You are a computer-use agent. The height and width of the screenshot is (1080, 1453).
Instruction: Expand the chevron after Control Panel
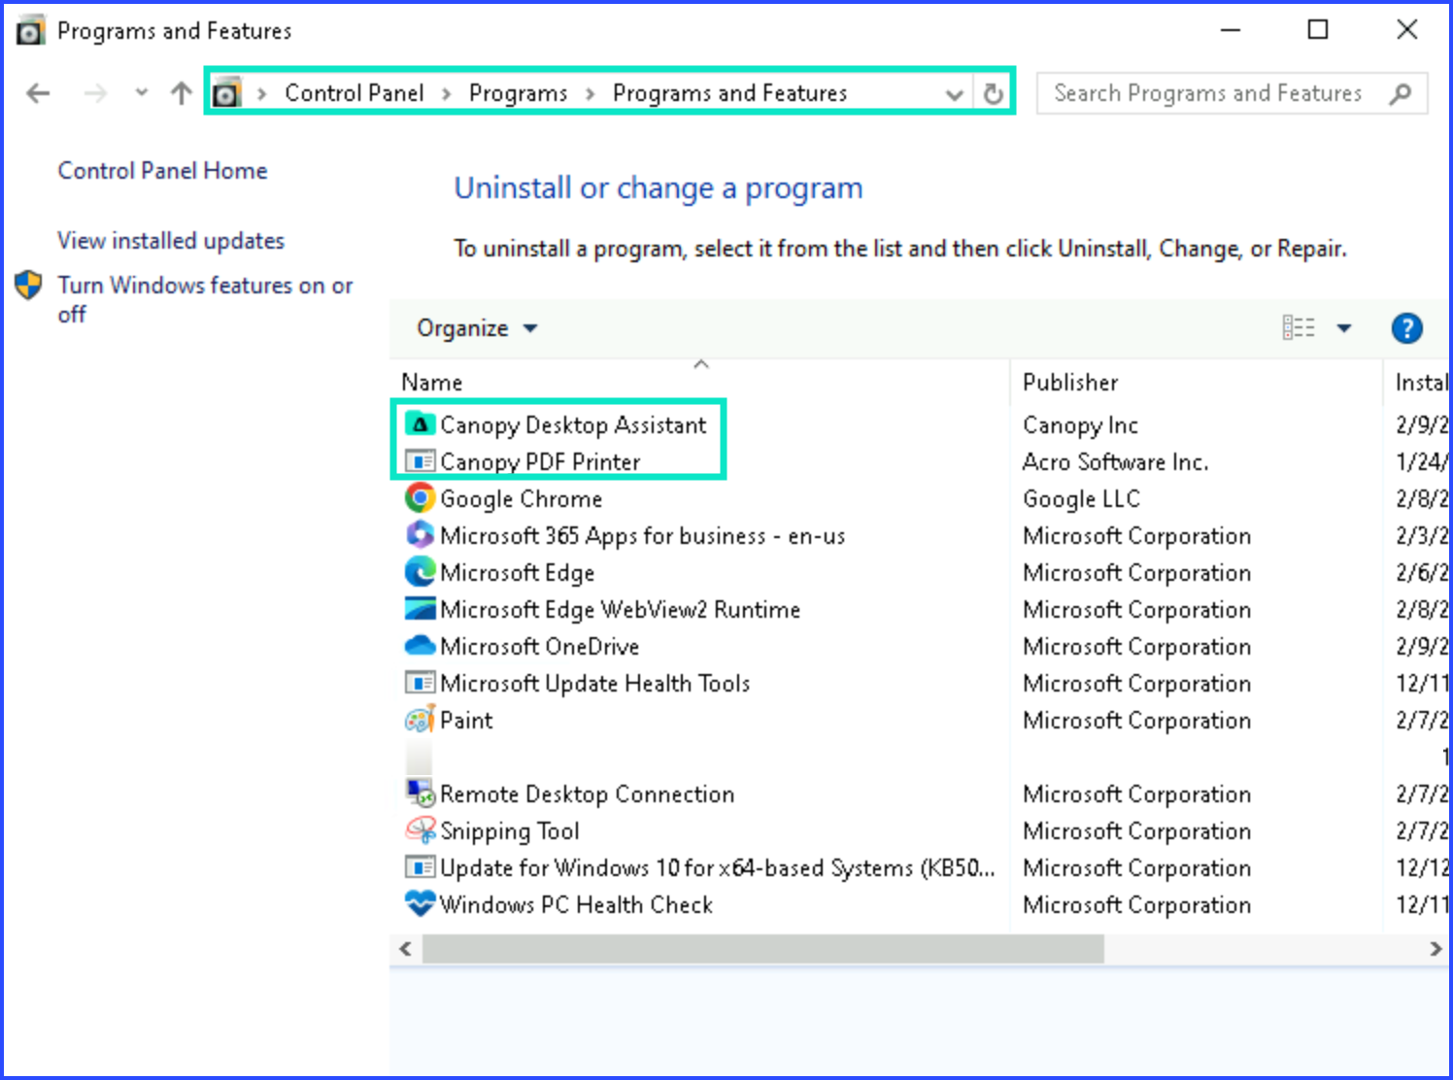click(x=446, y=93)
